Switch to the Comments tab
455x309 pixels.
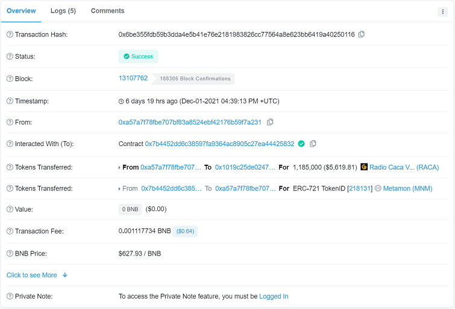point(107,11)
